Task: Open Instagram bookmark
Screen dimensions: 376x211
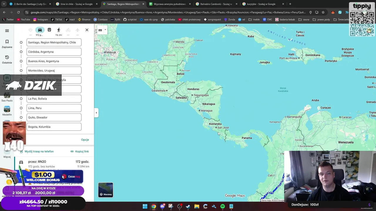Action: point(41,20)
